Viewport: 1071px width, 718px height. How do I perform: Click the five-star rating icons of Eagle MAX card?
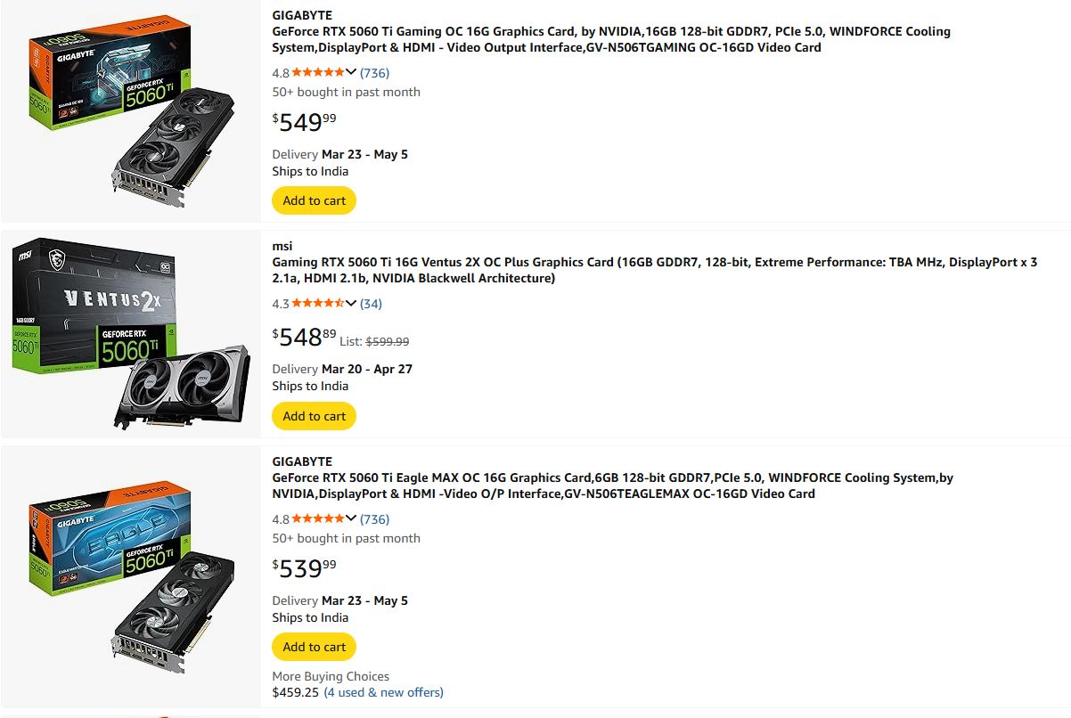click(317, 519)
